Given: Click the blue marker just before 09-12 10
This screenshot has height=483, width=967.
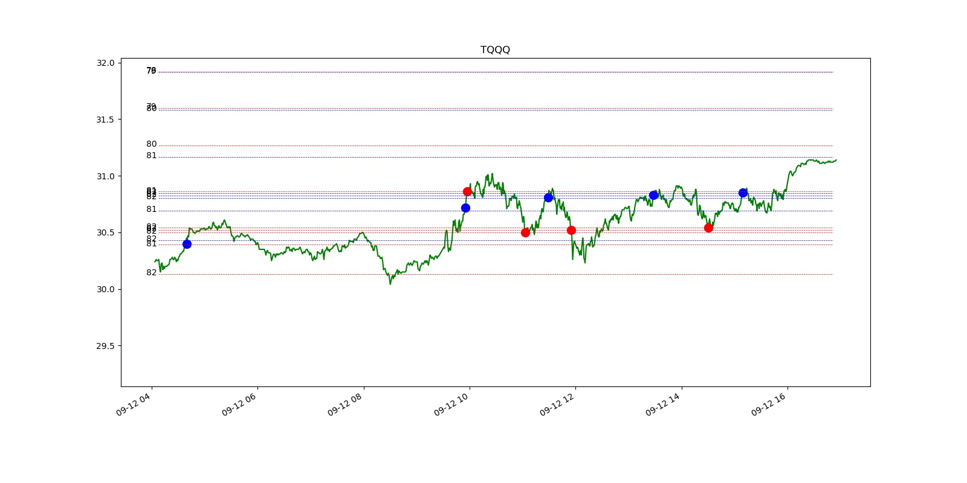Looking at the screenshot, I should tap(465, 208).
